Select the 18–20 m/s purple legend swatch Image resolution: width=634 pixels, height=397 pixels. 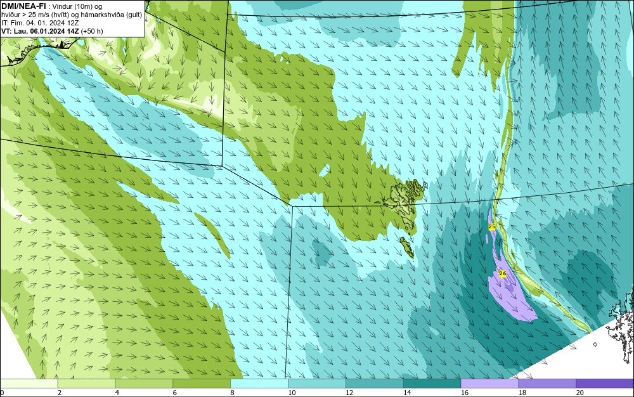point(547,384)
